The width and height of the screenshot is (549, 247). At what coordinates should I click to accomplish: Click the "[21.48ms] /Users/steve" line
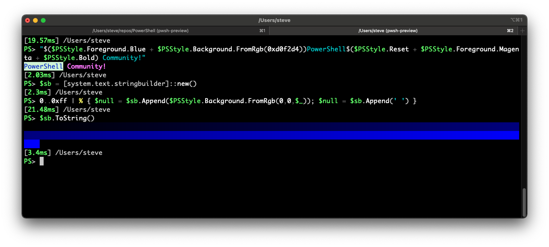(x=67, y=109)
